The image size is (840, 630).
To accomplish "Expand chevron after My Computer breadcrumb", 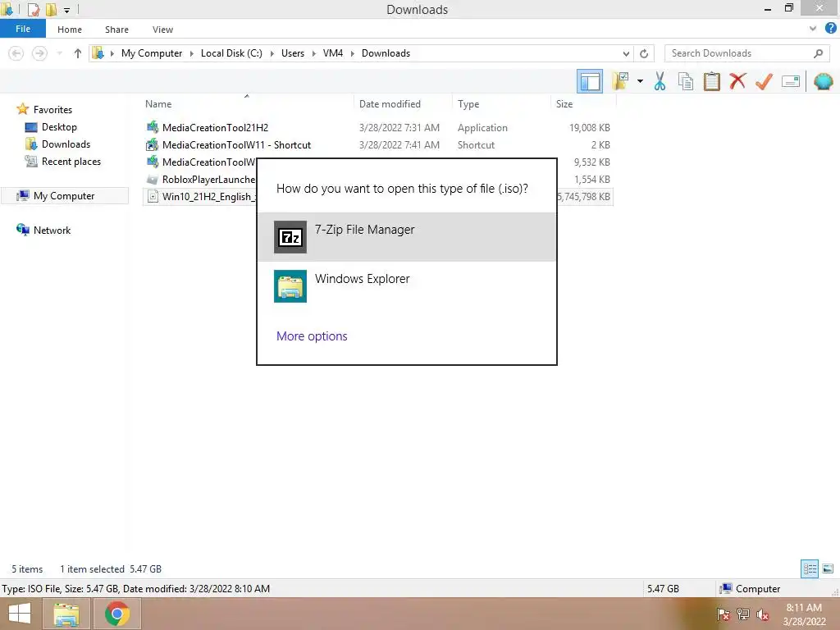I will (x=192, y=53).
